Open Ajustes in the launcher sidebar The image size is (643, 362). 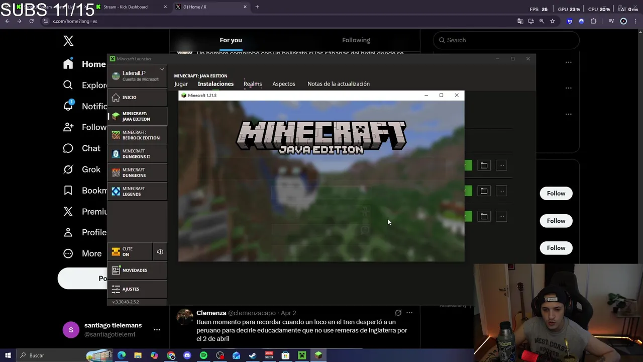pos(137,289)
